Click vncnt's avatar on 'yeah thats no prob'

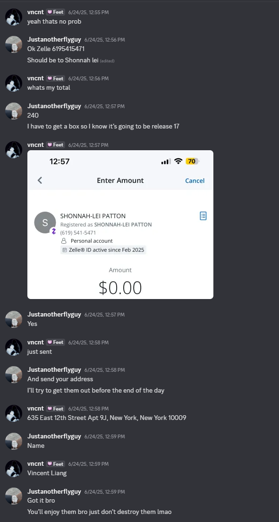[x=14, y=17]
